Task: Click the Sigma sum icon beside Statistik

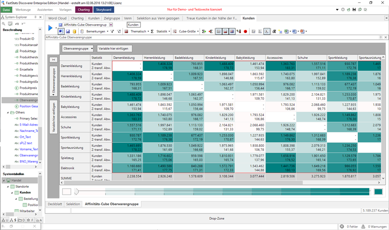Action: (152, 32)
